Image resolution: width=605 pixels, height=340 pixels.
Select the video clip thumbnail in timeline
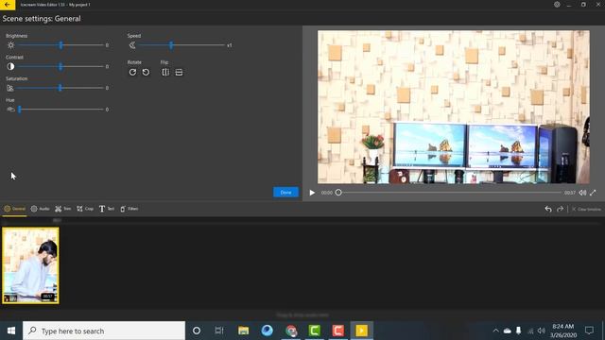point(30,265)
